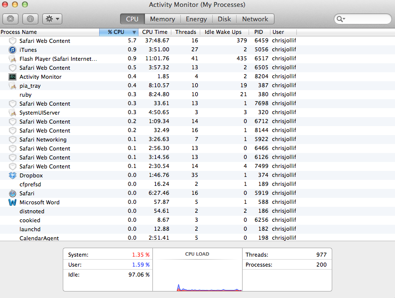Screen dimensions: 395x298
Task: Click the Microsoft Word icon
Action: point(12,202)
